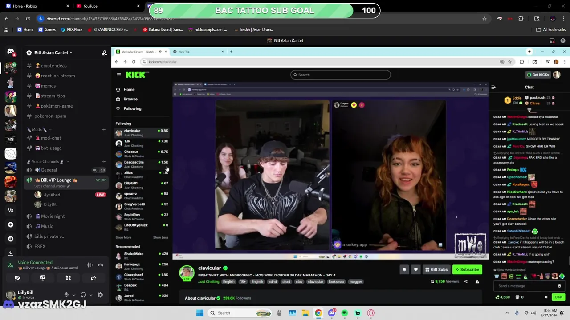Add channel to Mods category
The width and height of the screenshot is (570, 320).
pos(104,129)
